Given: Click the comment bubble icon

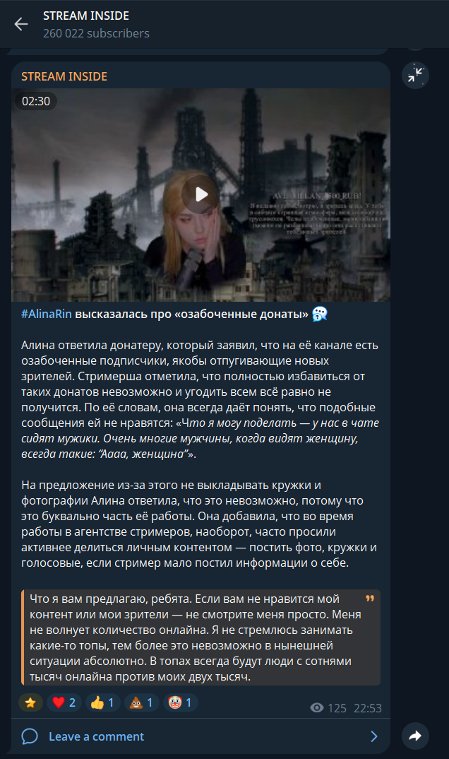Looking at the screenshot, I should pos(30,736).
